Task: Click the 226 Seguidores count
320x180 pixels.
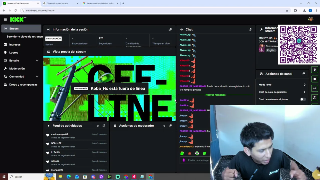Action: [101, 38]
